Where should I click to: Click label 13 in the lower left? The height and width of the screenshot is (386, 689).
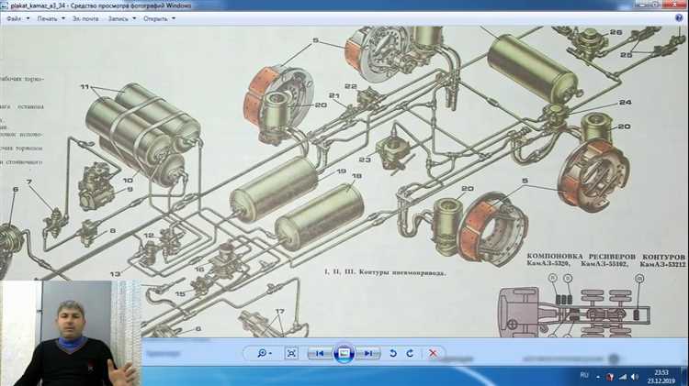click(115, 274)
